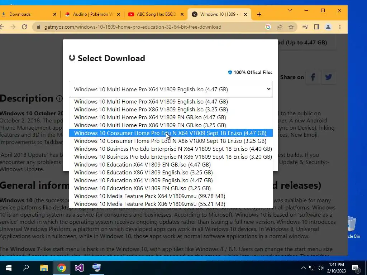Bookmark this page with the star icon
367x275 pixels.
tap(291, 27)
